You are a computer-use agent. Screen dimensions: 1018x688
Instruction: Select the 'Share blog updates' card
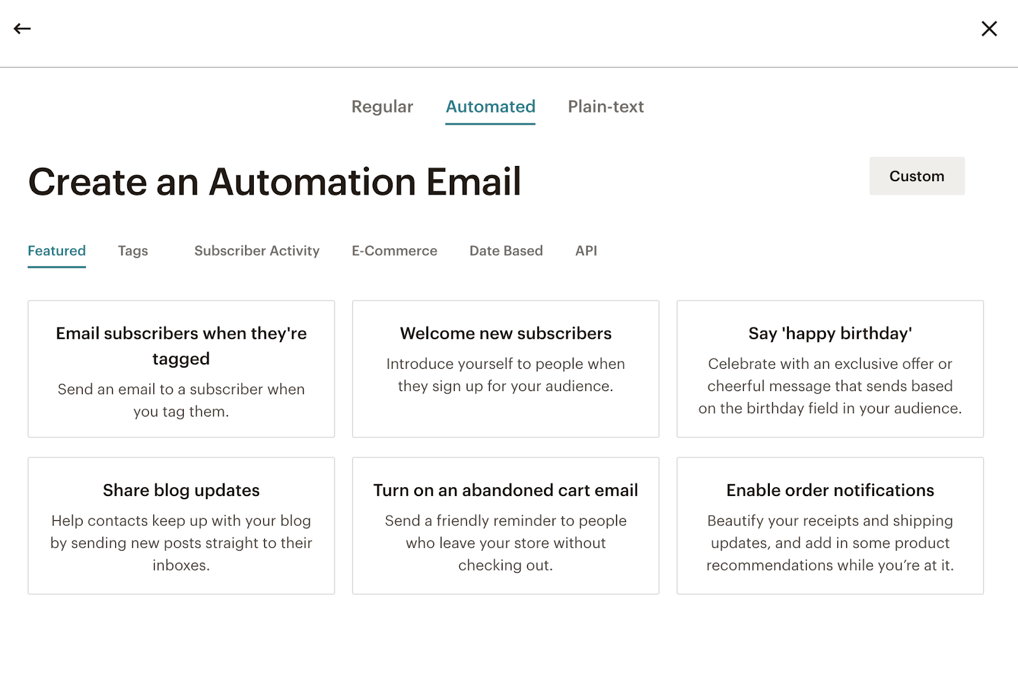pyautogui.click(x=181, y=526)
